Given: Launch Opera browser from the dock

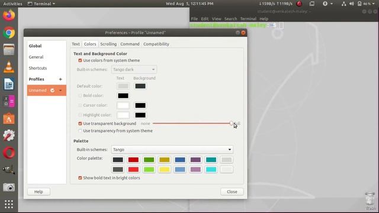Looking at the screenshot, I should pos(9,153).
